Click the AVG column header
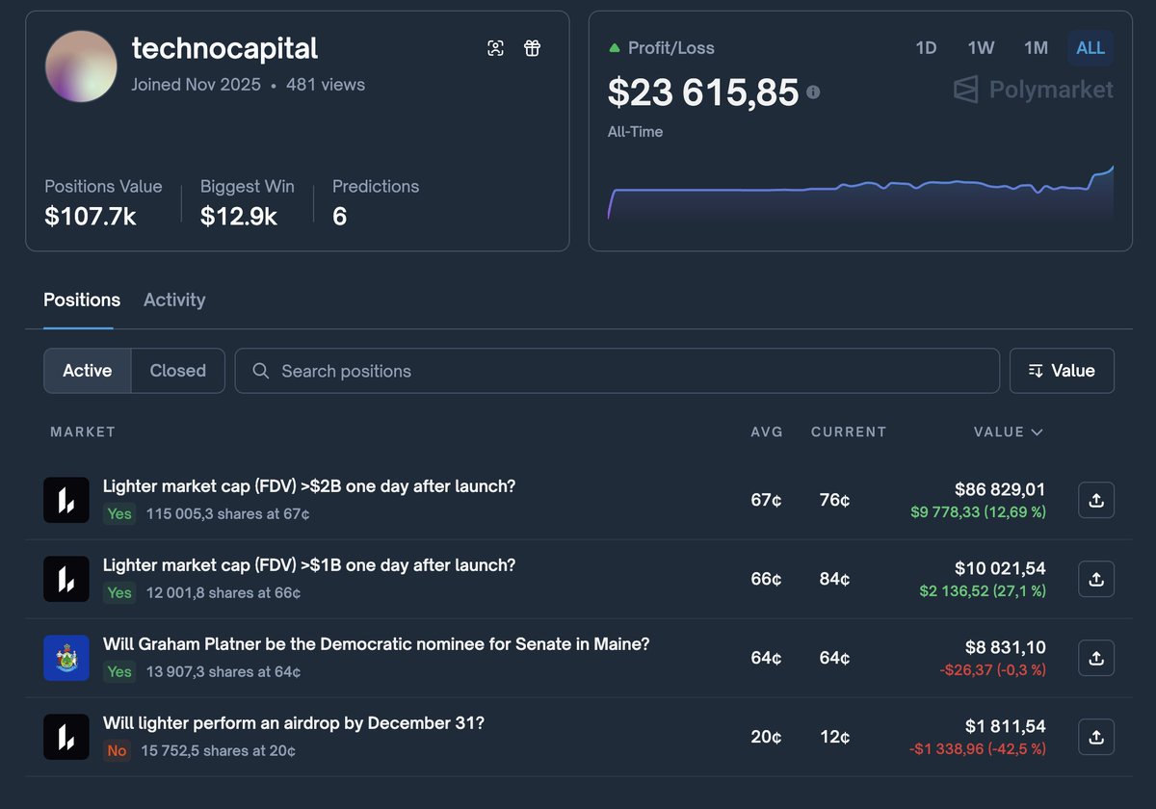Image resolution: width=1156 pixels, height=809 pixels. point(767,432)
